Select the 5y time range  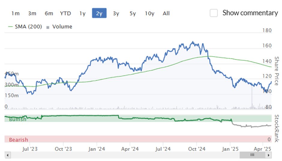pyautogui.click(x=133, y=13)
